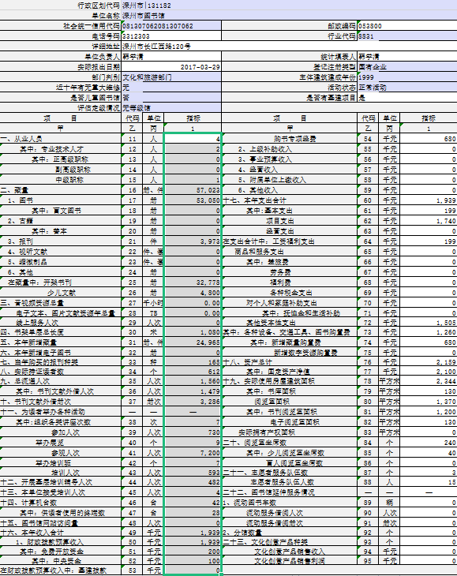Select the 一、从业人员 row label
Viewport: 457px width, 576px height.
click(x=61, y=139)
